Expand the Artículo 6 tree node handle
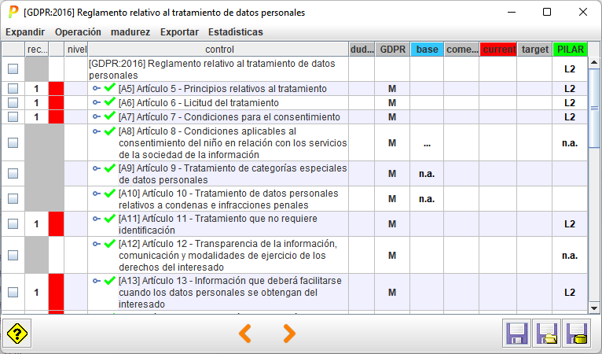 coord(97,102)
